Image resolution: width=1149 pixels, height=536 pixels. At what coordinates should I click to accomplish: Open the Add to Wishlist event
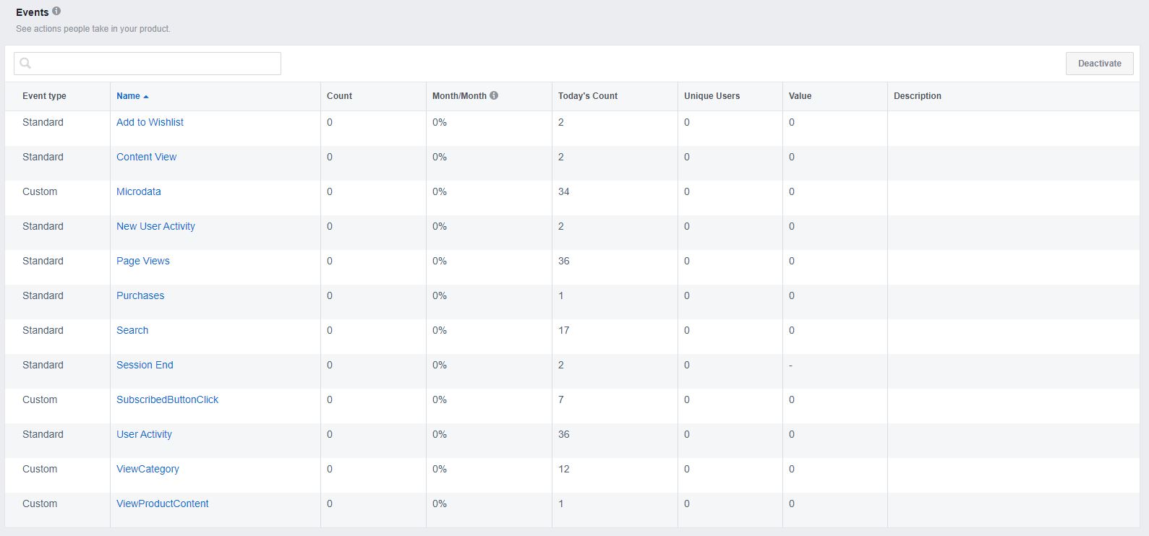pyautogui.click(x=150, y=122)
